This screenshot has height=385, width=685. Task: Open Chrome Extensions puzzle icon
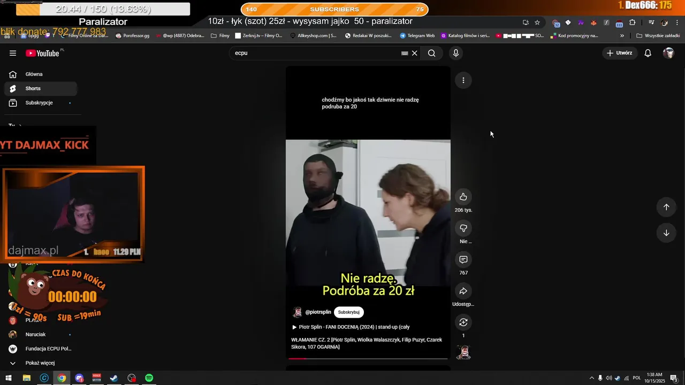point(633,22)
